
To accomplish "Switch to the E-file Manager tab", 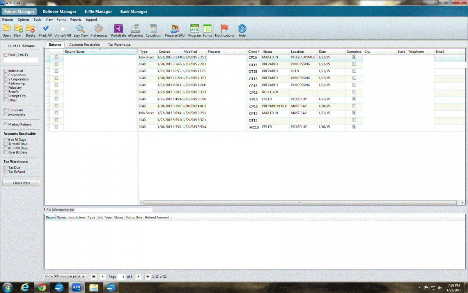I will click(98, 11).
